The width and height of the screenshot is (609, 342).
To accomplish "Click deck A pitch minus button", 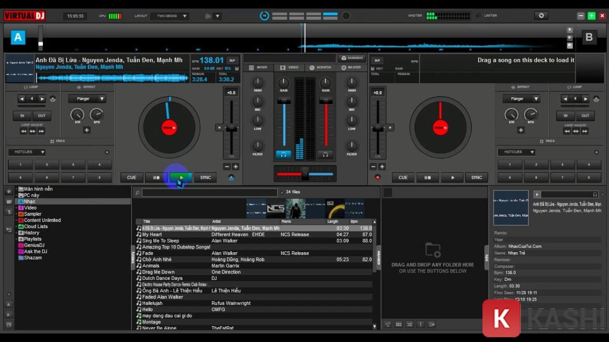I will [x=227, y=167].
